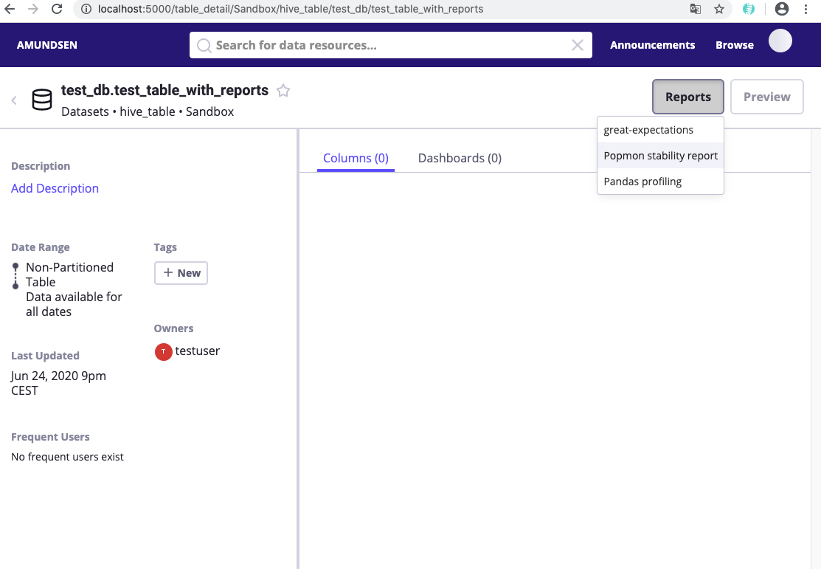Switch to the Dashboards tab
Viewport: 821px width, 569px height.
[x=459, y=157]
